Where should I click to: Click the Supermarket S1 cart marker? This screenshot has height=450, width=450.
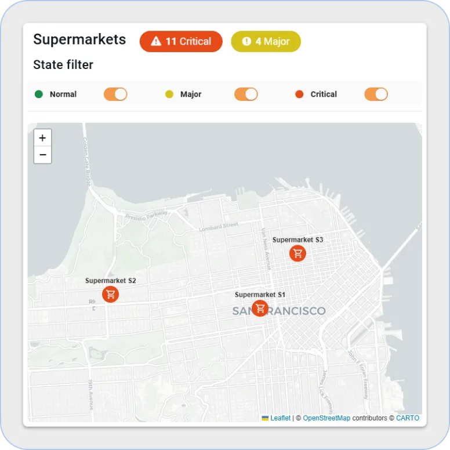[x=260, y=308]
